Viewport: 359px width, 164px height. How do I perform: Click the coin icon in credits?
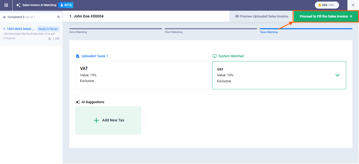click(320, 5)
